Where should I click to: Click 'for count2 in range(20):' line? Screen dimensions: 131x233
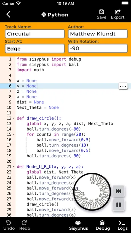coord(56,135)
